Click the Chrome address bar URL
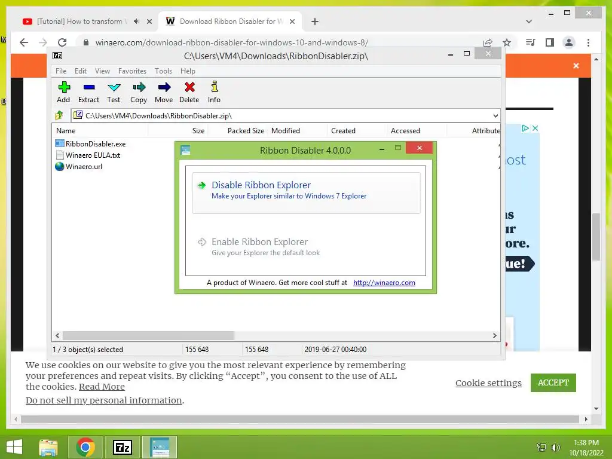612x459 pixels. coord(231,42)
